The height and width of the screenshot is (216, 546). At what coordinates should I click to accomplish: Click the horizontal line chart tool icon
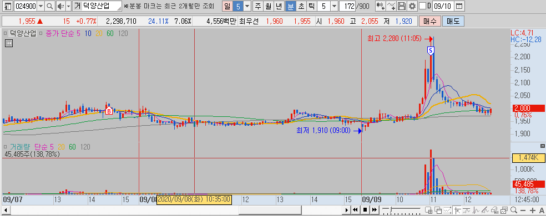466,210
